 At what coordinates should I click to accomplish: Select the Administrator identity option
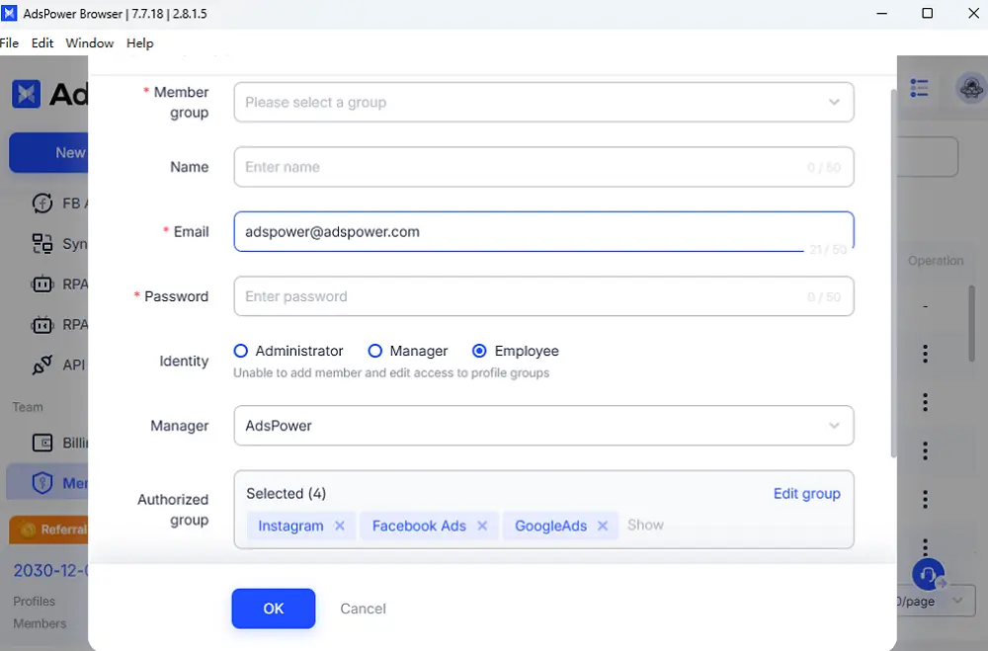click(x=241, y=351)
